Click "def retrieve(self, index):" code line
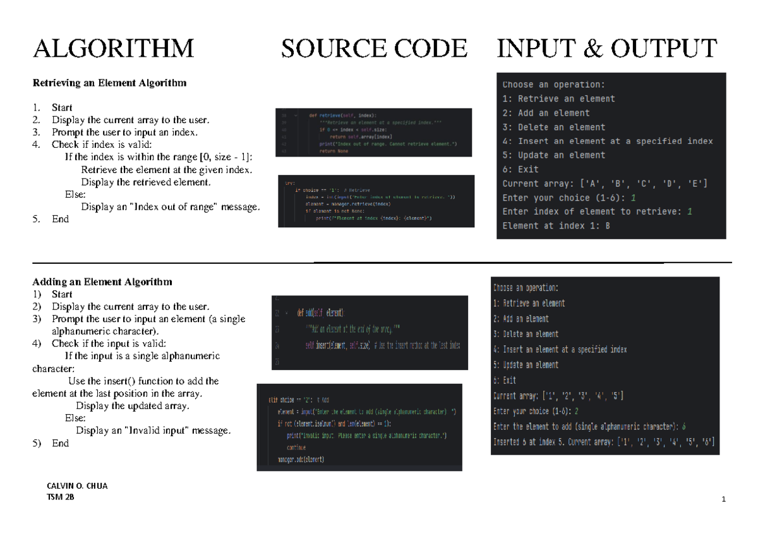Image resolution: width=758 pixels, height=536 pixels. tap(342, 116)
